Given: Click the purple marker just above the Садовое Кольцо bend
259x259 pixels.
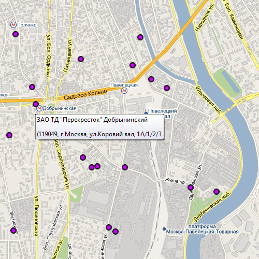Looking at the screenshot, I should click(133, 65).
